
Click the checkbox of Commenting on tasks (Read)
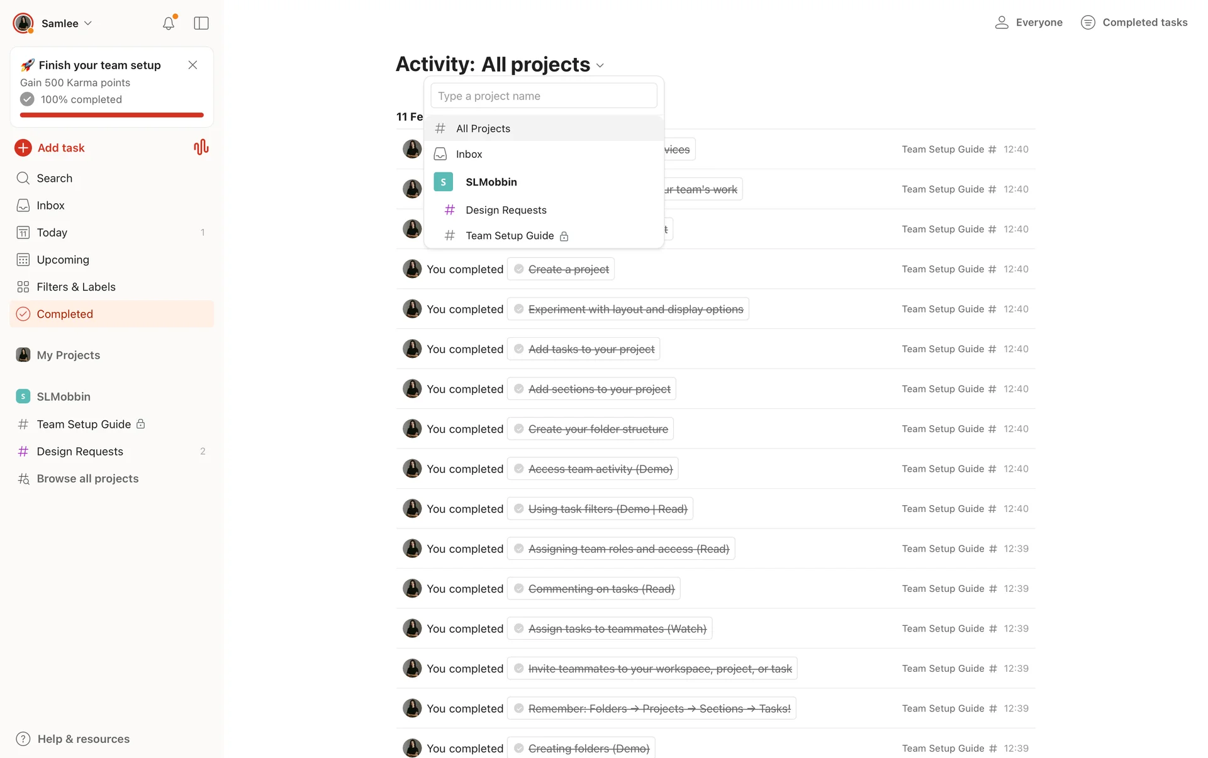pos(519,589)
